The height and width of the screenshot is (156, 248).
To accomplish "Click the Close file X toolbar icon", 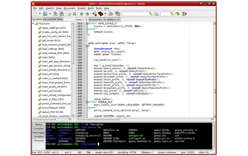I will [x=74, y=14].
